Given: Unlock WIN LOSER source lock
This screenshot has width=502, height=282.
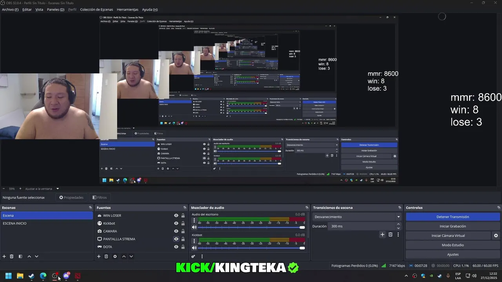Looking at the screenshot, I should tap(183, 215).
